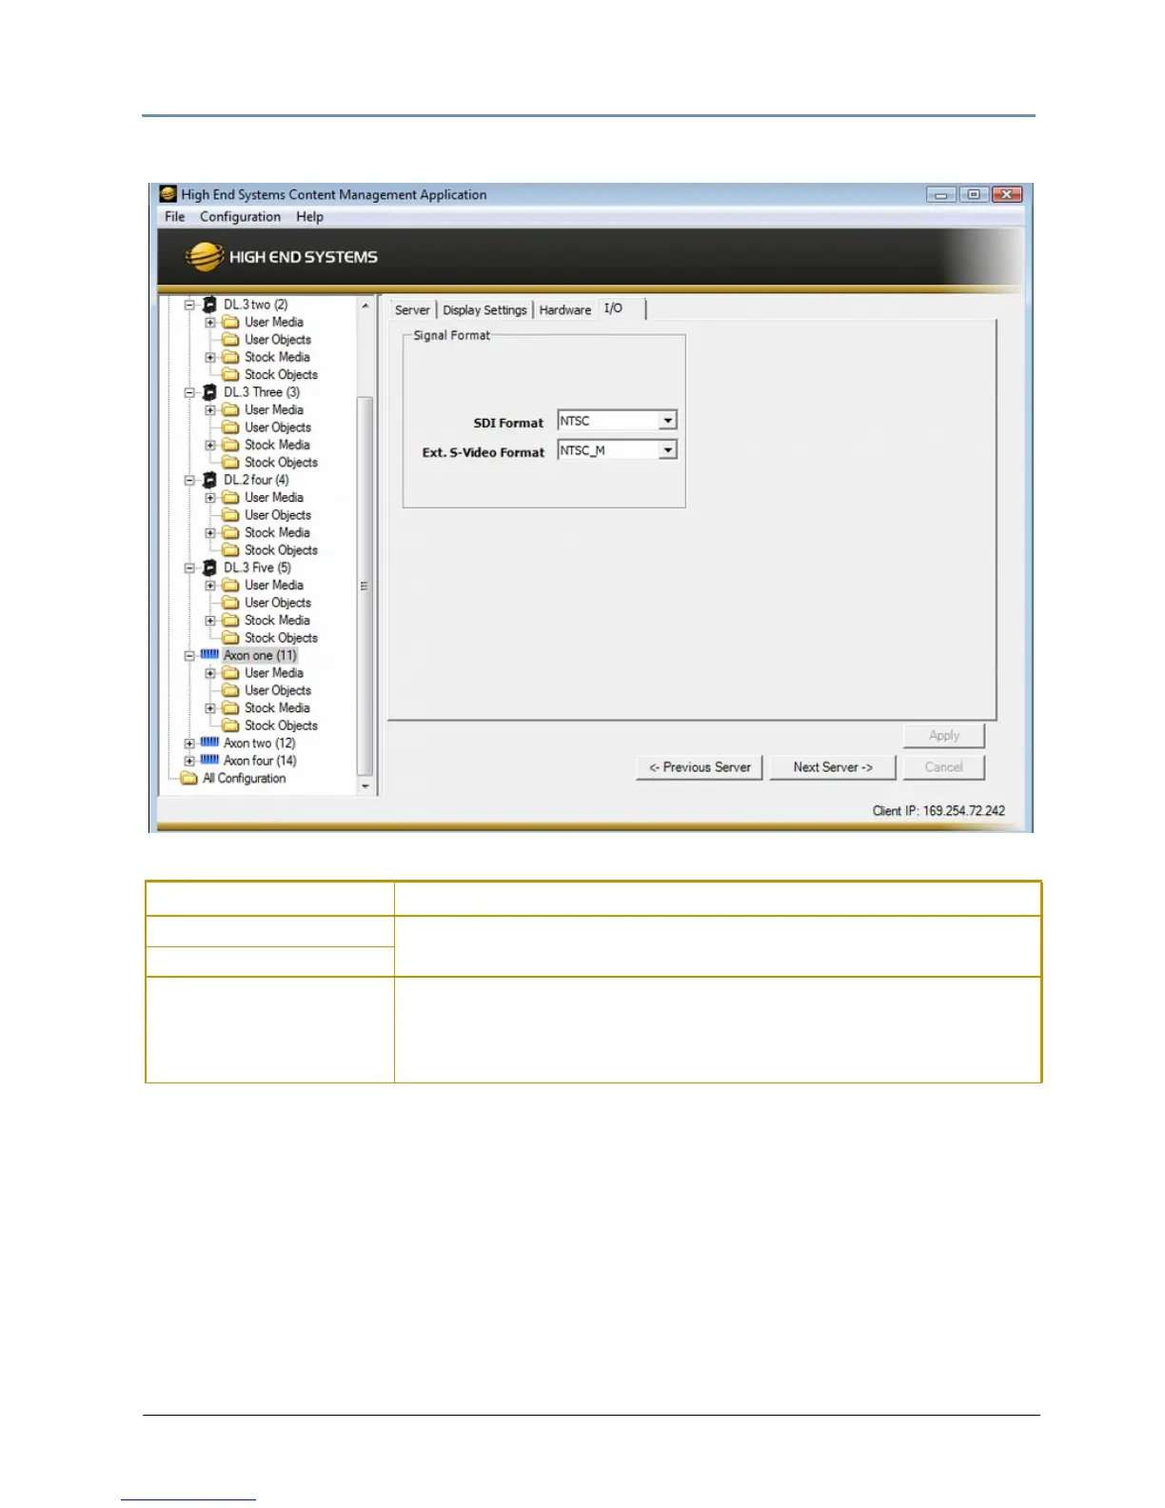Click the DL.3 Five server icon

tap(209, 567)
